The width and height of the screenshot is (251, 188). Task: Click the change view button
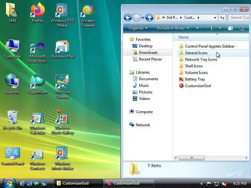coord(211,28)
